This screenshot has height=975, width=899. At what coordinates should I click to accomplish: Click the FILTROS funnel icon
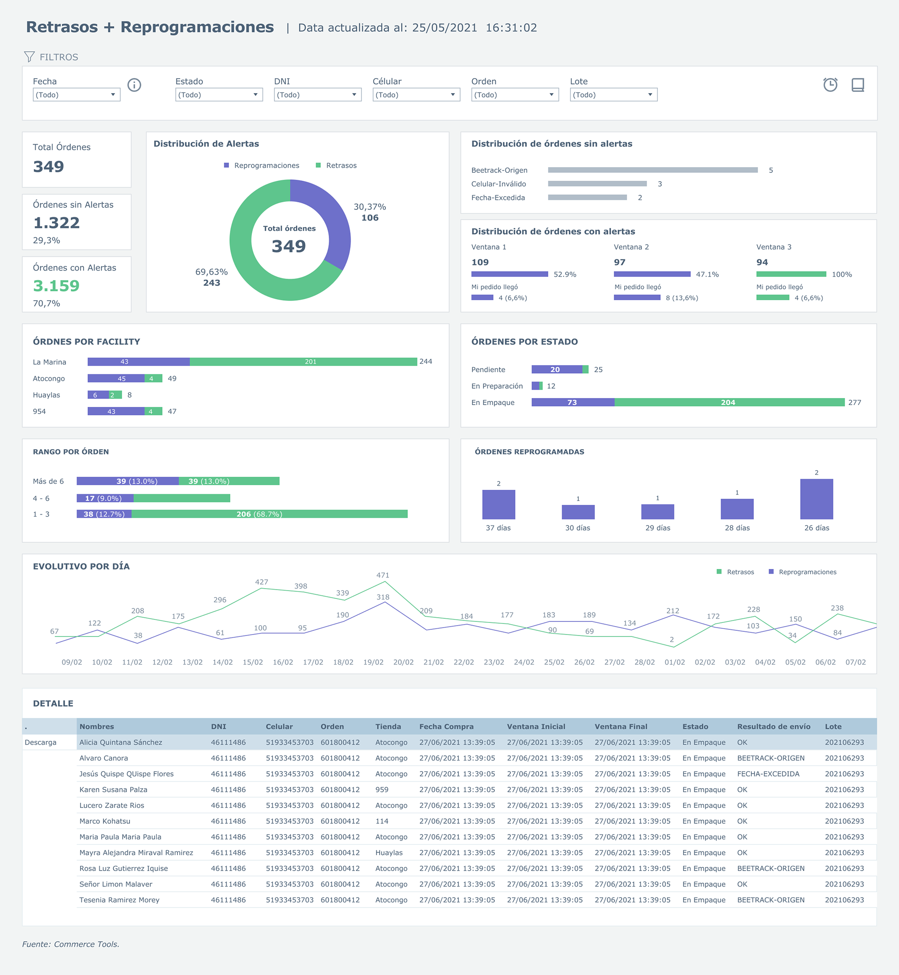(x=29, y=57)
